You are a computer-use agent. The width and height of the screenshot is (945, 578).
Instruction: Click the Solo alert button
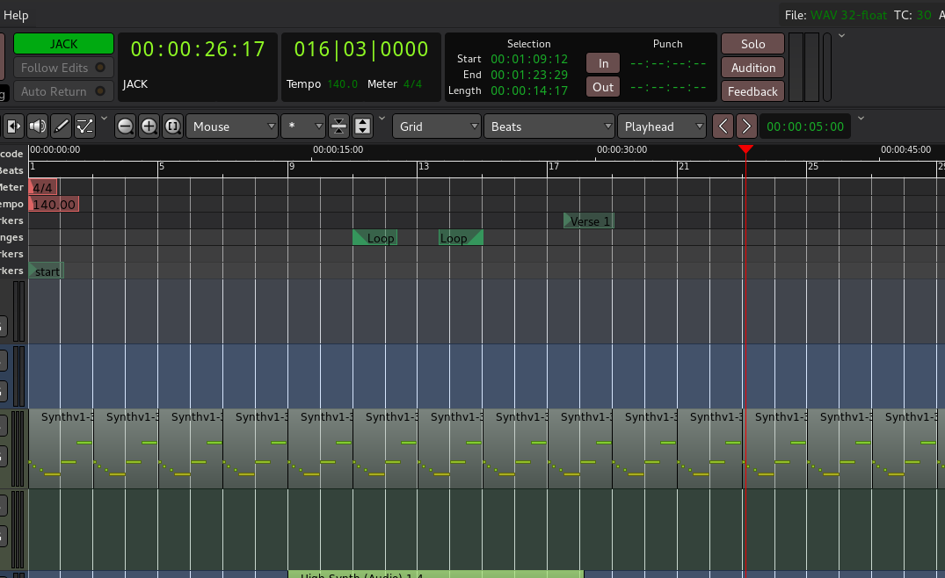752,44
